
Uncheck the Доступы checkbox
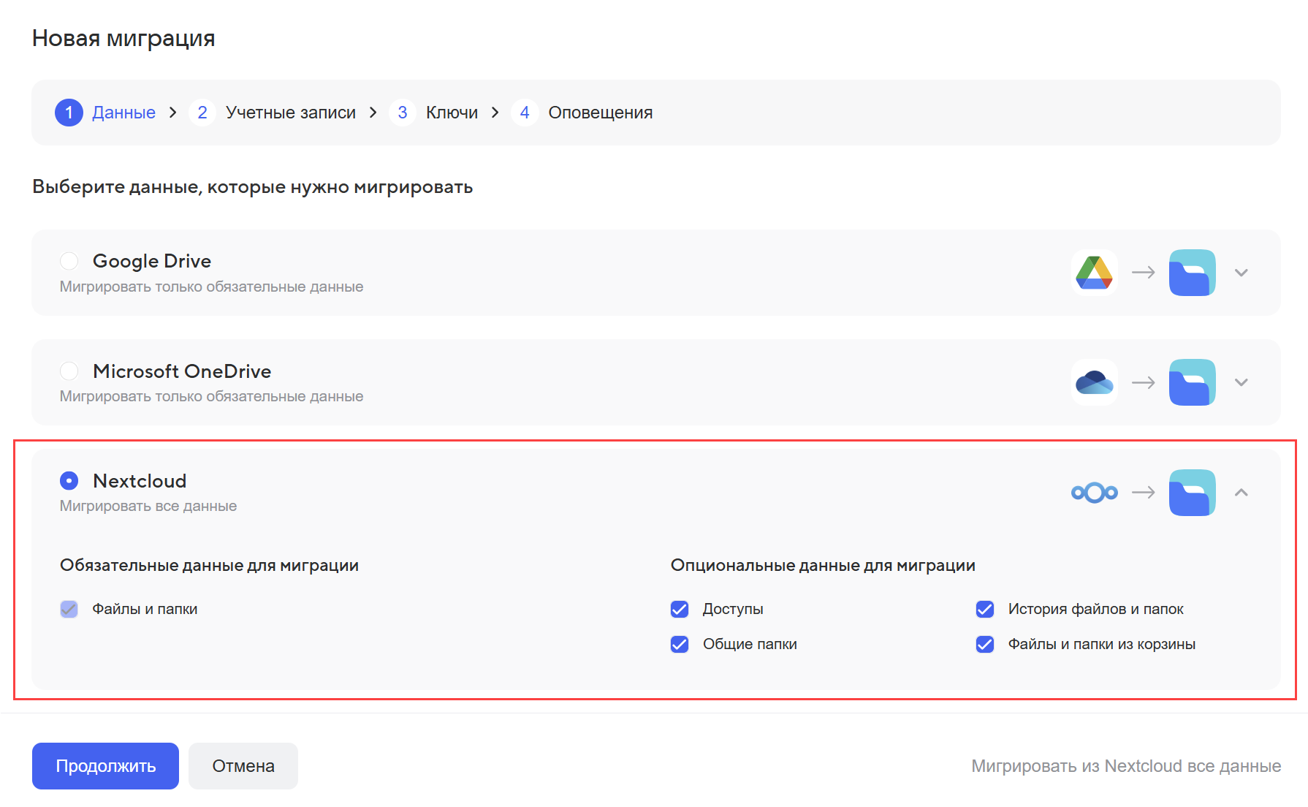pos(680,609)
